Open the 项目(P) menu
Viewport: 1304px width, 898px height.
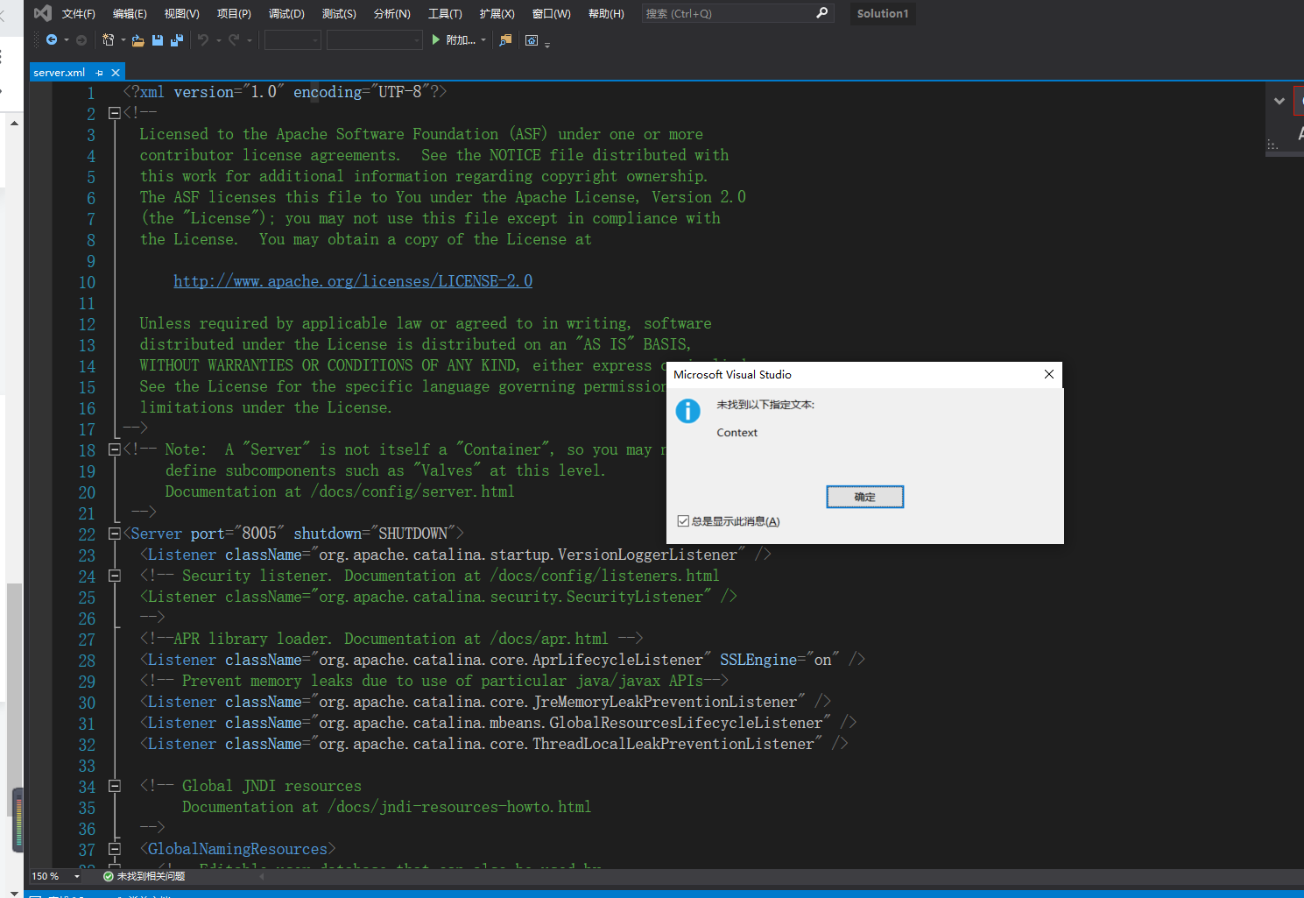[234, 13]
